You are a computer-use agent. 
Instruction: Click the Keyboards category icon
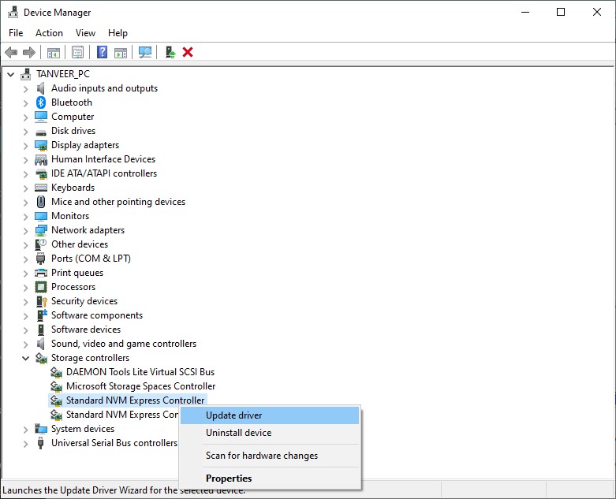41,188
